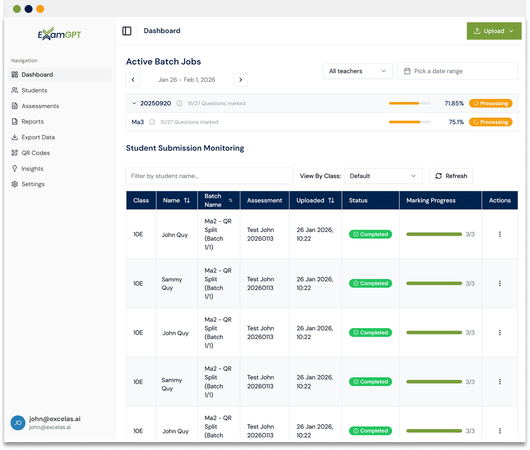Collapse the 20250920 batch job row
Viewport: 530px width, 450px height.
[x=134, y=103]
